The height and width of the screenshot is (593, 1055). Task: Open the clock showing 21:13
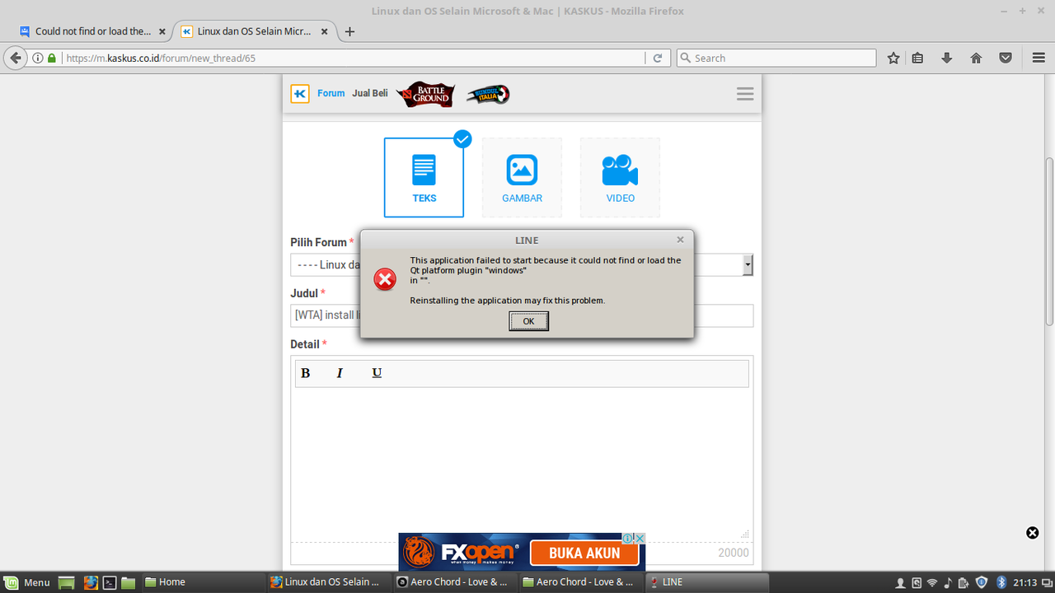tap(1025, 582)
